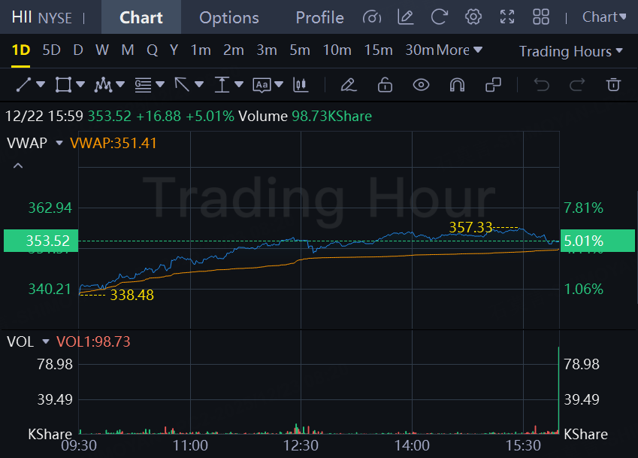This screenshot has height=458, width=638.
Task: Open the multi-chart grid layout icon
Action: click(541, 17)
